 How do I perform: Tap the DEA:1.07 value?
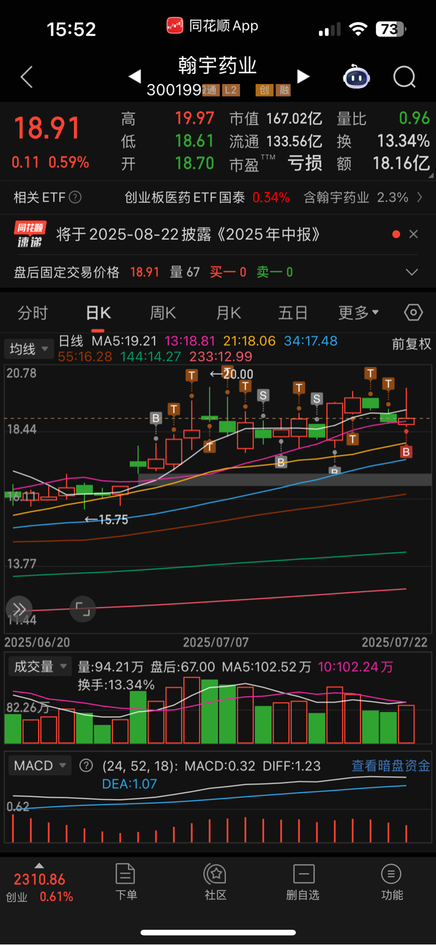pyautogui.click(x=129, y=784)
